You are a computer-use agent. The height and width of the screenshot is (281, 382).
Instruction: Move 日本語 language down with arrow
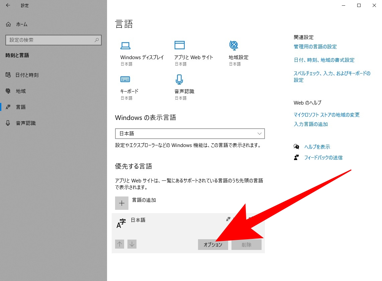click(132, 244)
